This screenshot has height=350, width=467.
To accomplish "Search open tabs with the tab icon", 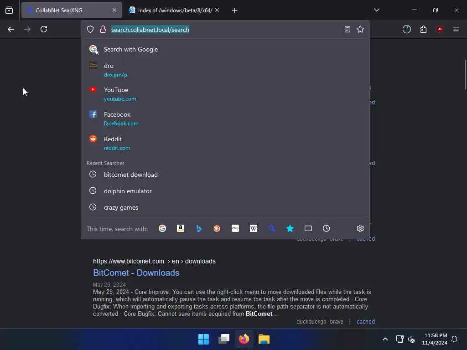I will tap(308, 229).
